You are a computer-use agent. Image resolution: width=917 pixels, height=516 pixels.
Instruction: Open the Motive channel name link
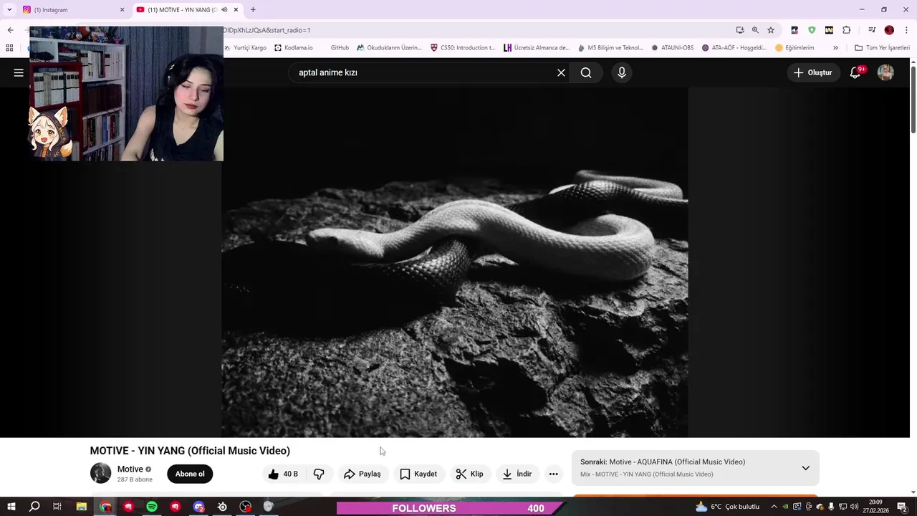(130, 469)
